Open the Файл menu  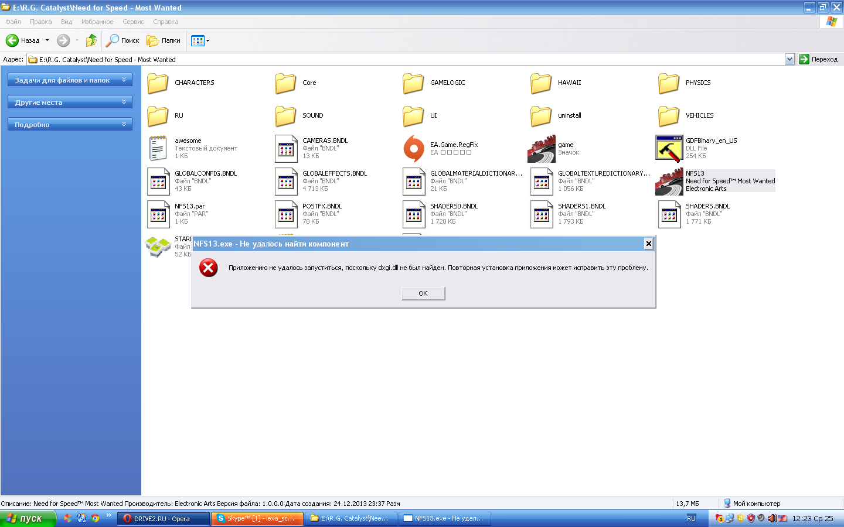13,22
